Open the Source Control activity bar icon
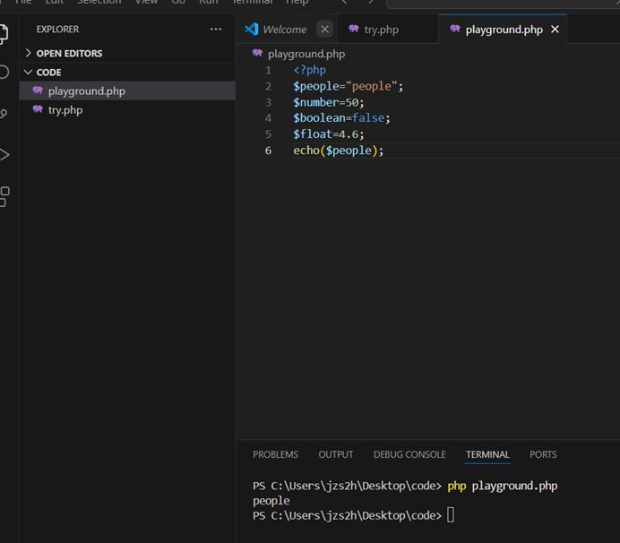Image resolution: width=620 pixels, height=543 pixels. tap(4, 114)
